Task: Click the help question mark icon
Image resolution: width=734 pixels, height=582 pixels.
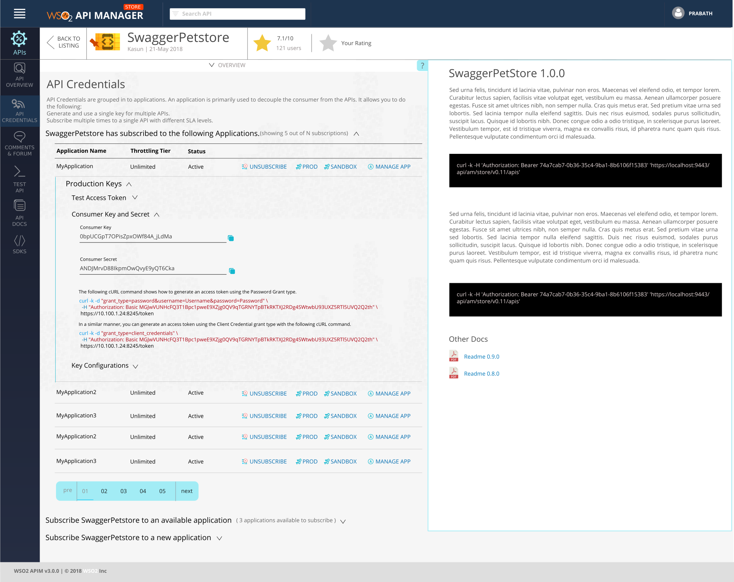Action: pos(422,66)
